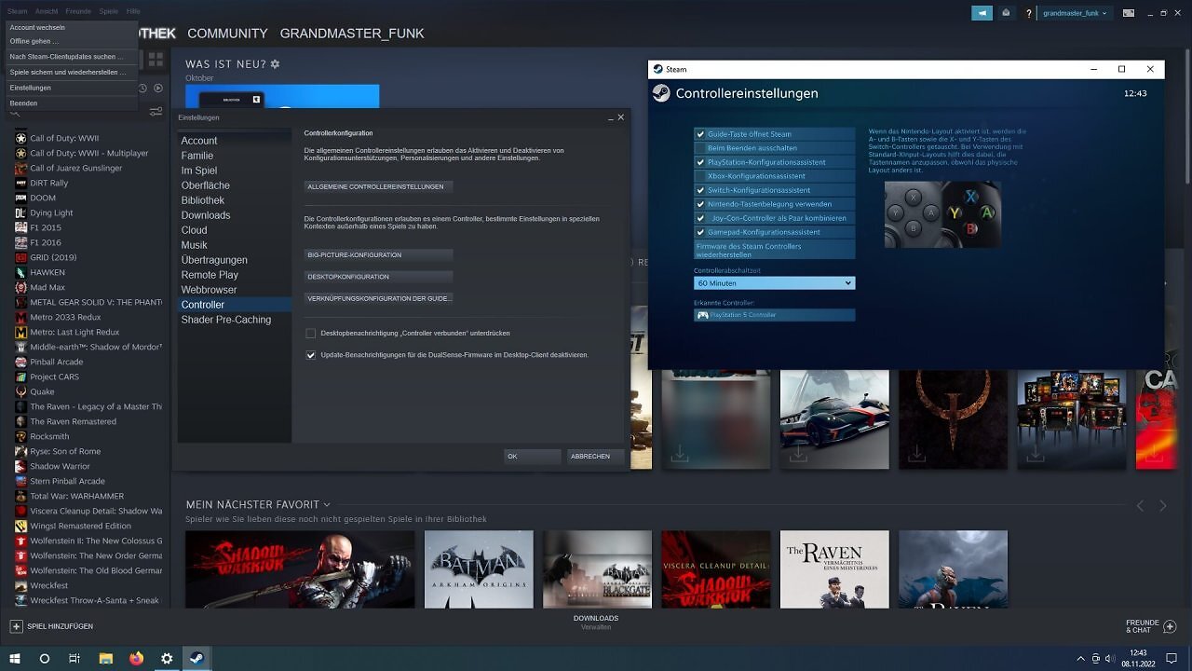Select Call of Juarez Gunslinger in list

(76, 168)
